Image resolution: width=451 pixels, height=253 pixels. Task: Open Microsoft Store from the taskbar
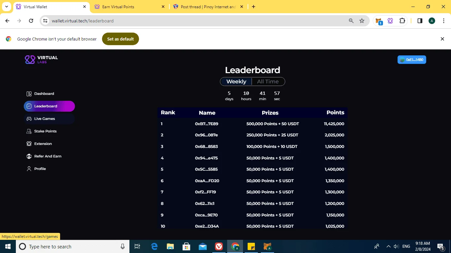click(x=187, y=246)
